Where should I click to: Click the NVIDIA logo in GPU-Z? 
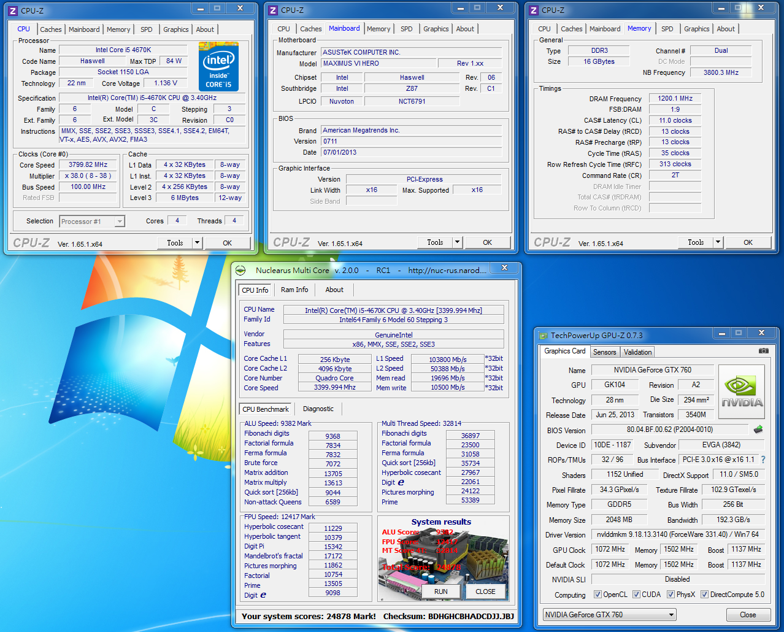pos(742,391)
